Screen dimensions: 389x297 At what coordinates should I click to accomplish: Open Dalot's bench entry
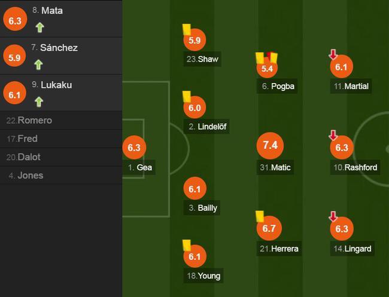(x=61, y=157)
